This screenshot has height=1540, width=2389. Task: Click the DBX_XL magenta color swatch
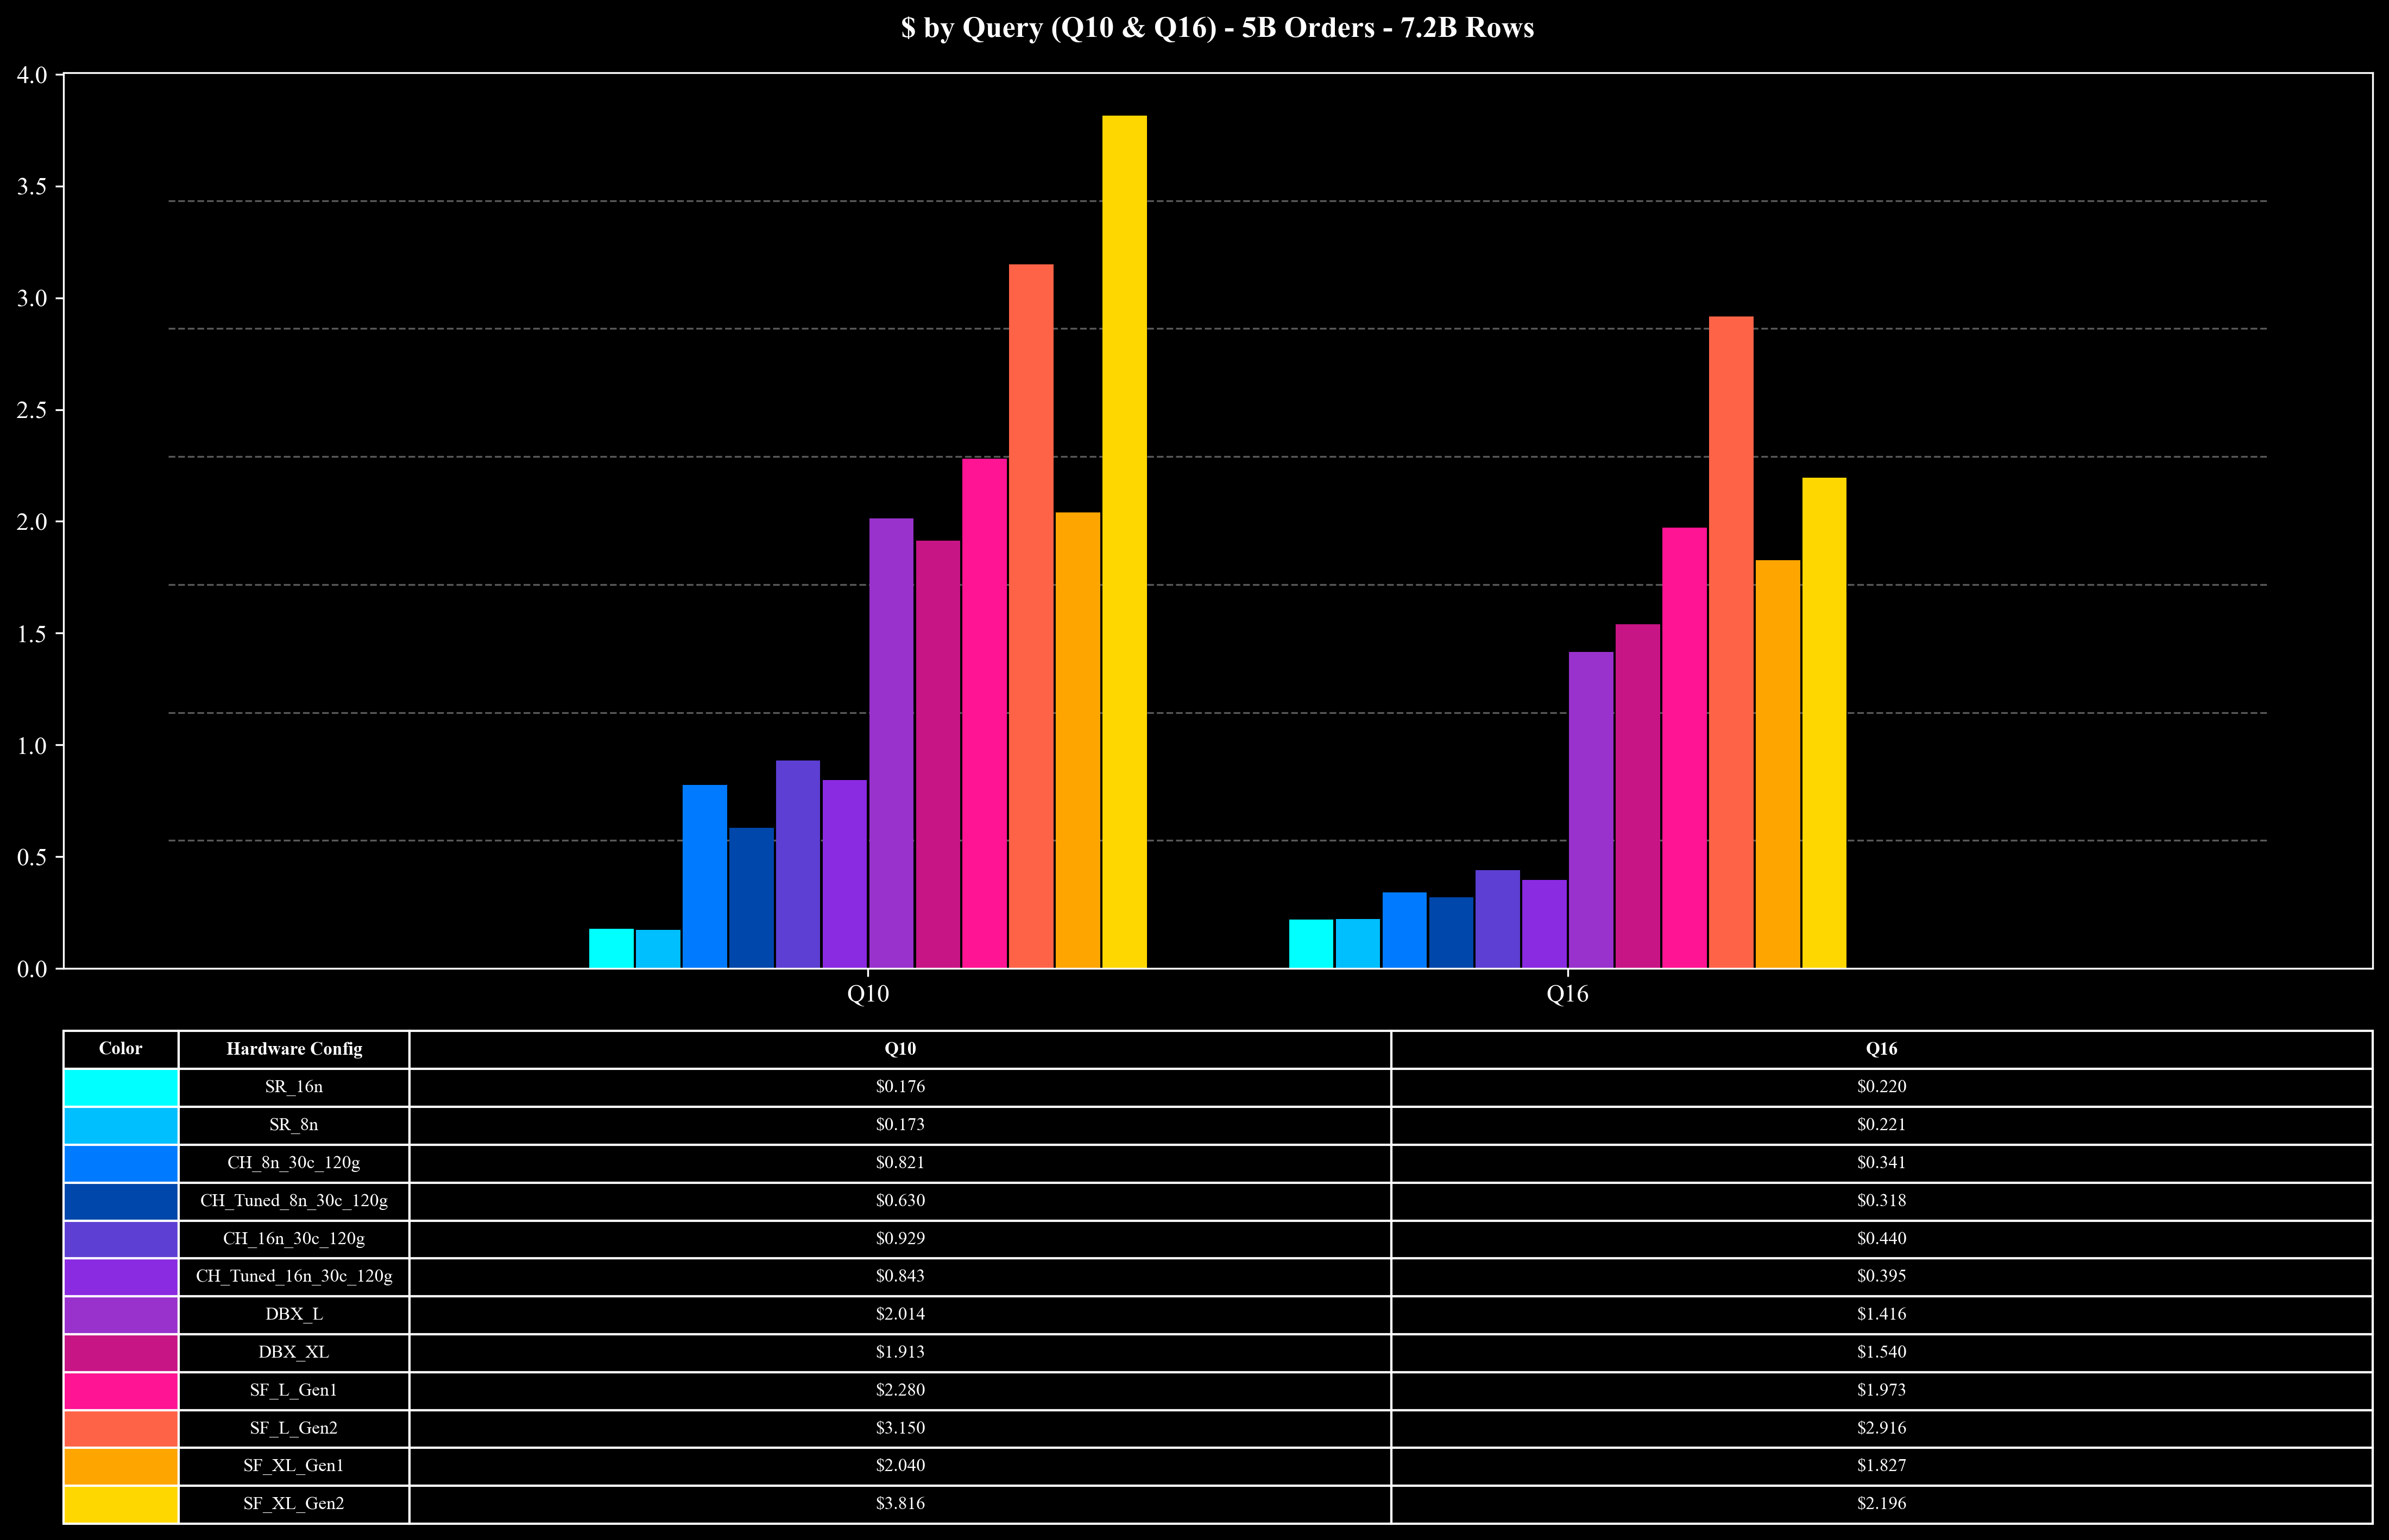pos(121,1352)
